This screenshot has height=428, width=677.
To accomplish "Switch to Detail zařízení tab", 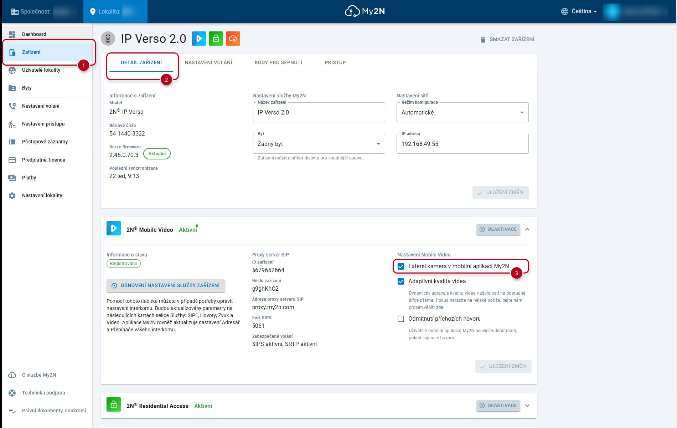I will click(x=141, y=62).
